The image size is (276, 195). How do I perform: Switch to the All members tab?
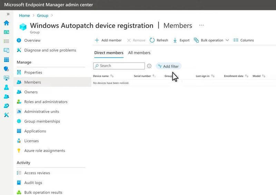pos(139,53)
